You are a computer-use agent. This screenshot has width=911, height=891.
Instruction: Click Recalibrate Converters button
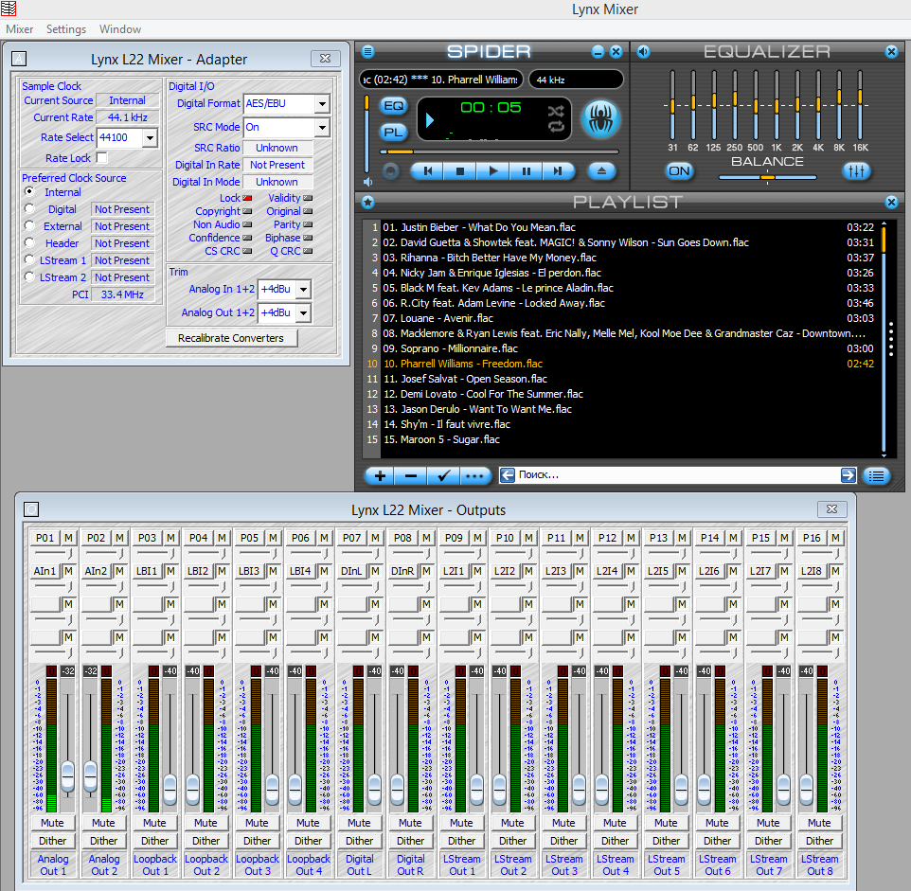pyautogui.click(x=231, y=338)
